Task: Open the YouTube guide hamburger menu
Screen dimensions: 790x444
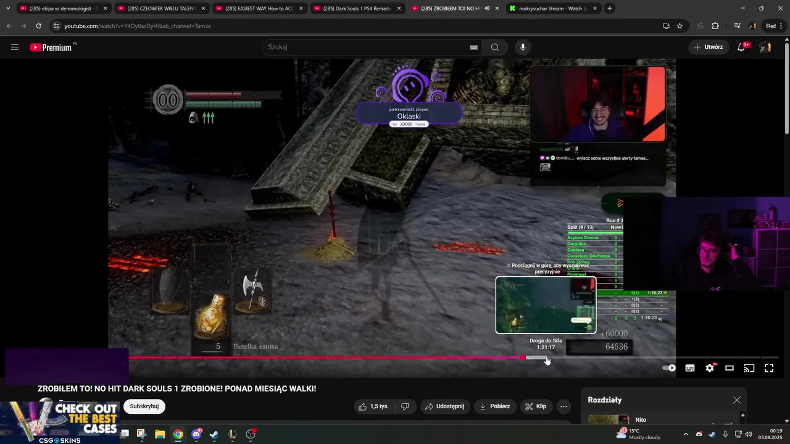Action: coord(15,47)
